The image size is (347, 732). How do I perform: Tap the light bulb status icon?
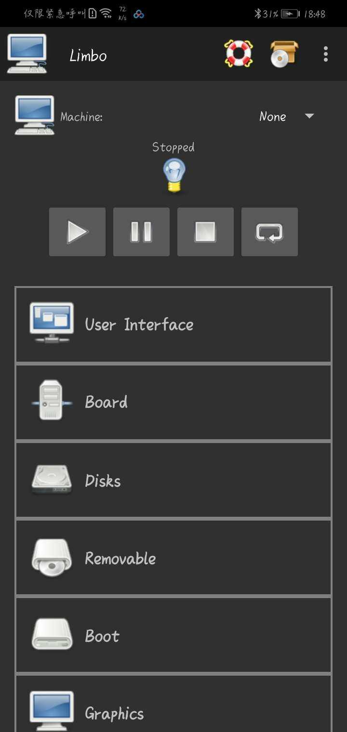(x=174, y=176)
